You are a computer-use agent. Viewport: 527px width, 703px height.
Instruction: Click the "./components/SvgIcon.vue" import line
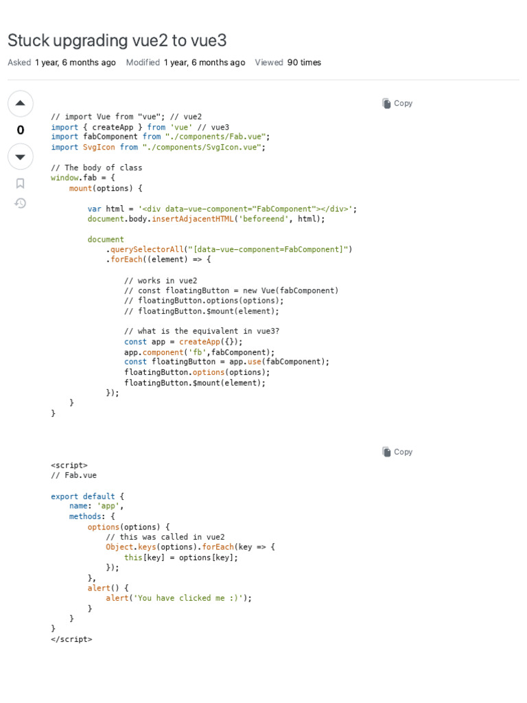click(159, 147)
